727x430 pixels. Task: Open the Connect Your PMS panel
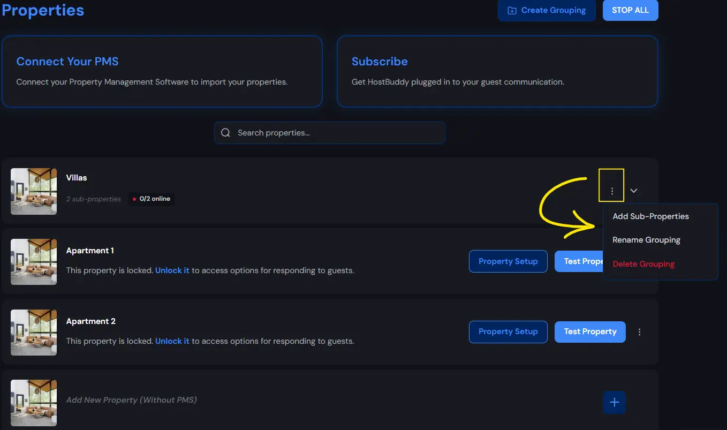coord(163,71)
